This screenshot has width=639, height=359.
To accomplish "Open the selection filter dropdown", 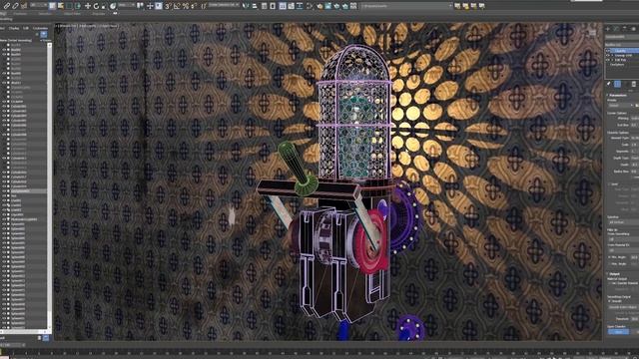I will pyautogui.click(x=38, y=5).
